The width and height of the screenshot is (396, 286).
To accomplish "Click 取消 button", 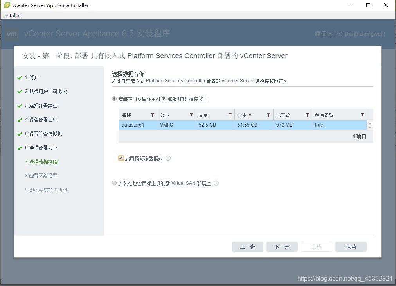I will pyautogui.click(x=351, y=247).
